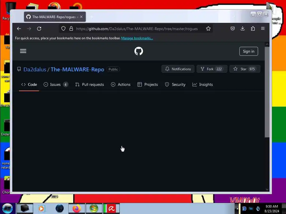Switch to the Code tab
The height and width of the screenshot is (214, 286).
tap(29, 84)
